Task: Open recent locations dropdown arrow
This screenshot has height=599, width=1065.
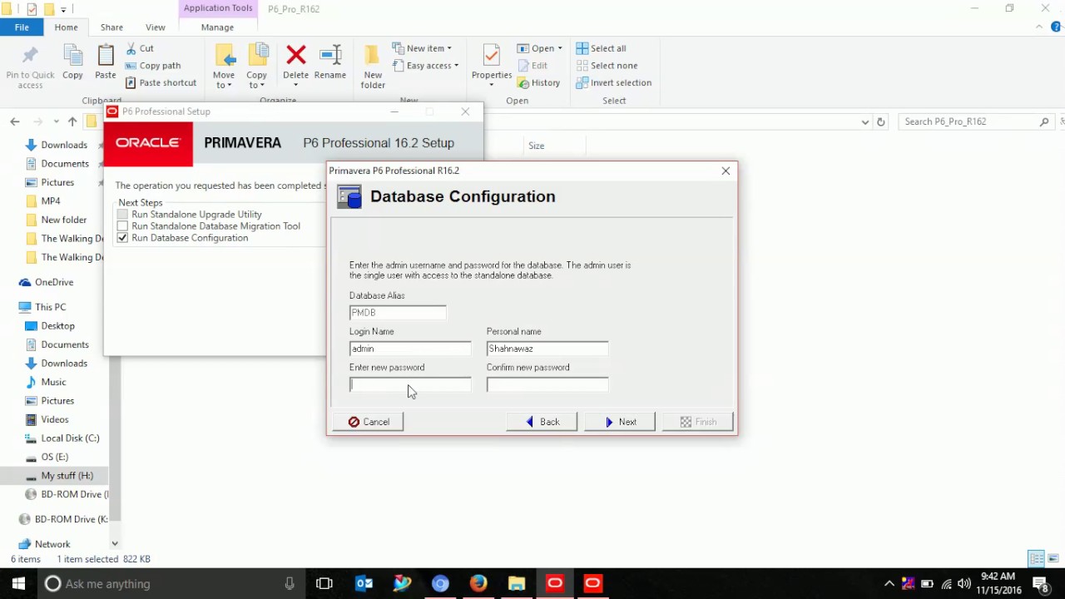Action: (x=57, y=121)
